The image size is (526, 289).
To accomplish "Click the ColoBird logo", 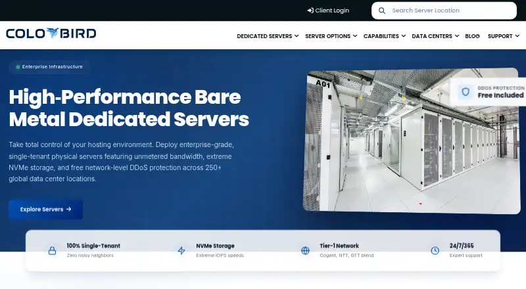I will click(x=51, y=33).
